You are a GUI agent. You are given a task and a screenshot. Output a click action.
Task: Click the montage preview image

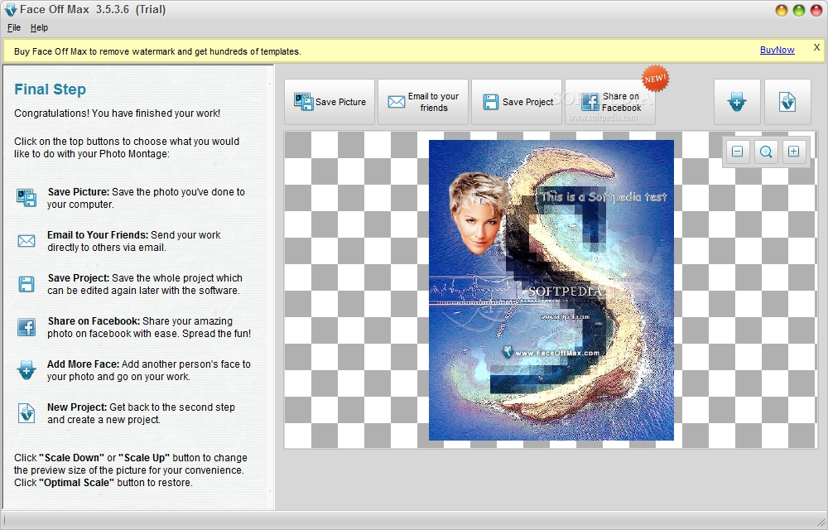pyautogui.click(x=551, y=290)
